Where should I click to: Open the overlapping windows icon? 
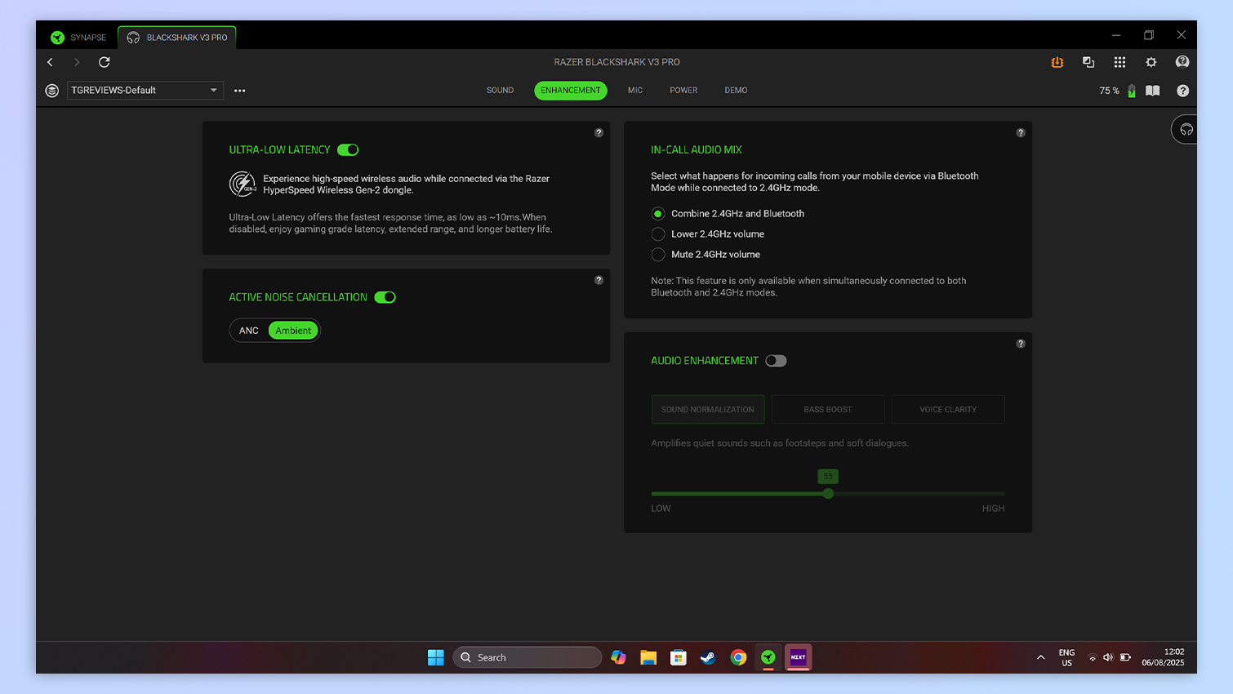coord(1088,62)
